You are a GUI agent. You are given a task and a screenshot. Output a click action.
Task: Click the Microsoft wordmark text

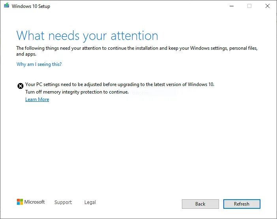[34, 202]
